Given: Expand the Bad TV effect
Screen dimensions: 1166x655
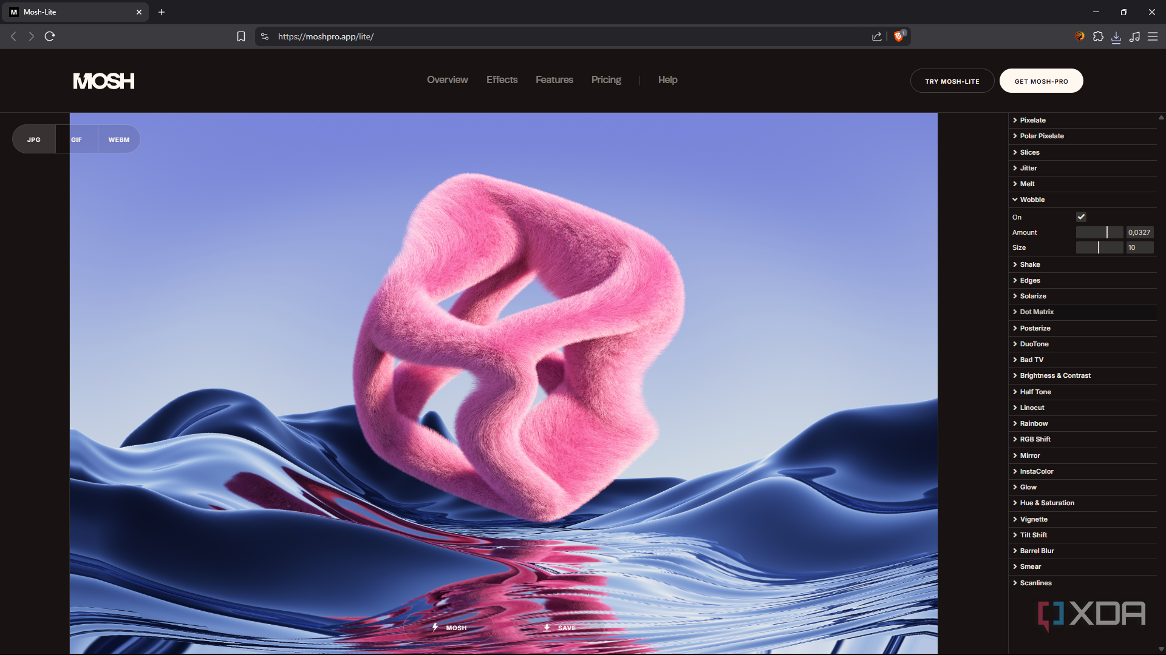Looking at the screenshot, I should (1082, 360).
